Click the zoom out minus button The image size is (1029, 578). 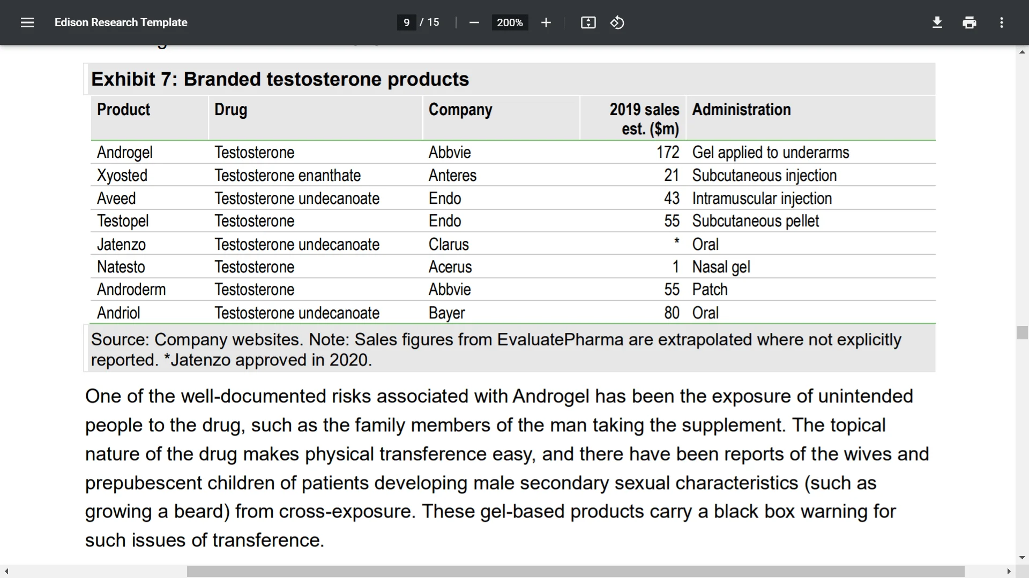(x=474, y=22)
